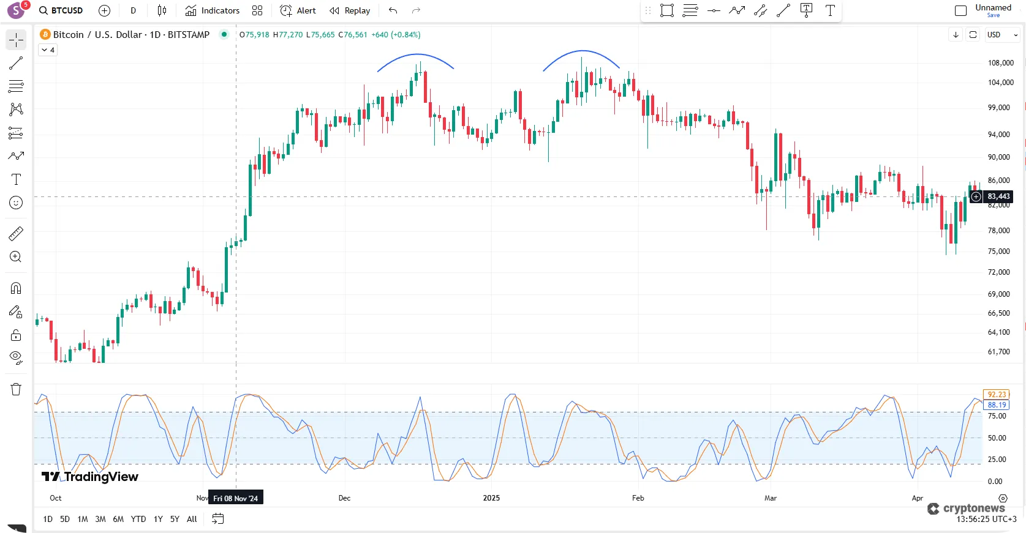1026x533 pixels.
Task: Open the emoji icons tool
Action: click(x=16, y=203)
